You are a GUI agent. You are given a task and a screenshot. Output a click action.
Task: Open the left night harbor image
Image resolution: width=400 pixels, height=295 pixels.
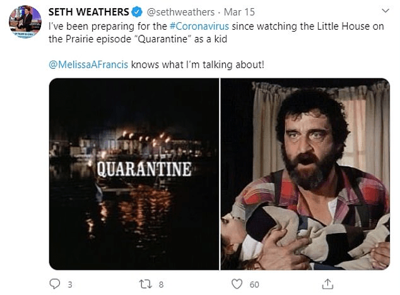tap(134, 174)
